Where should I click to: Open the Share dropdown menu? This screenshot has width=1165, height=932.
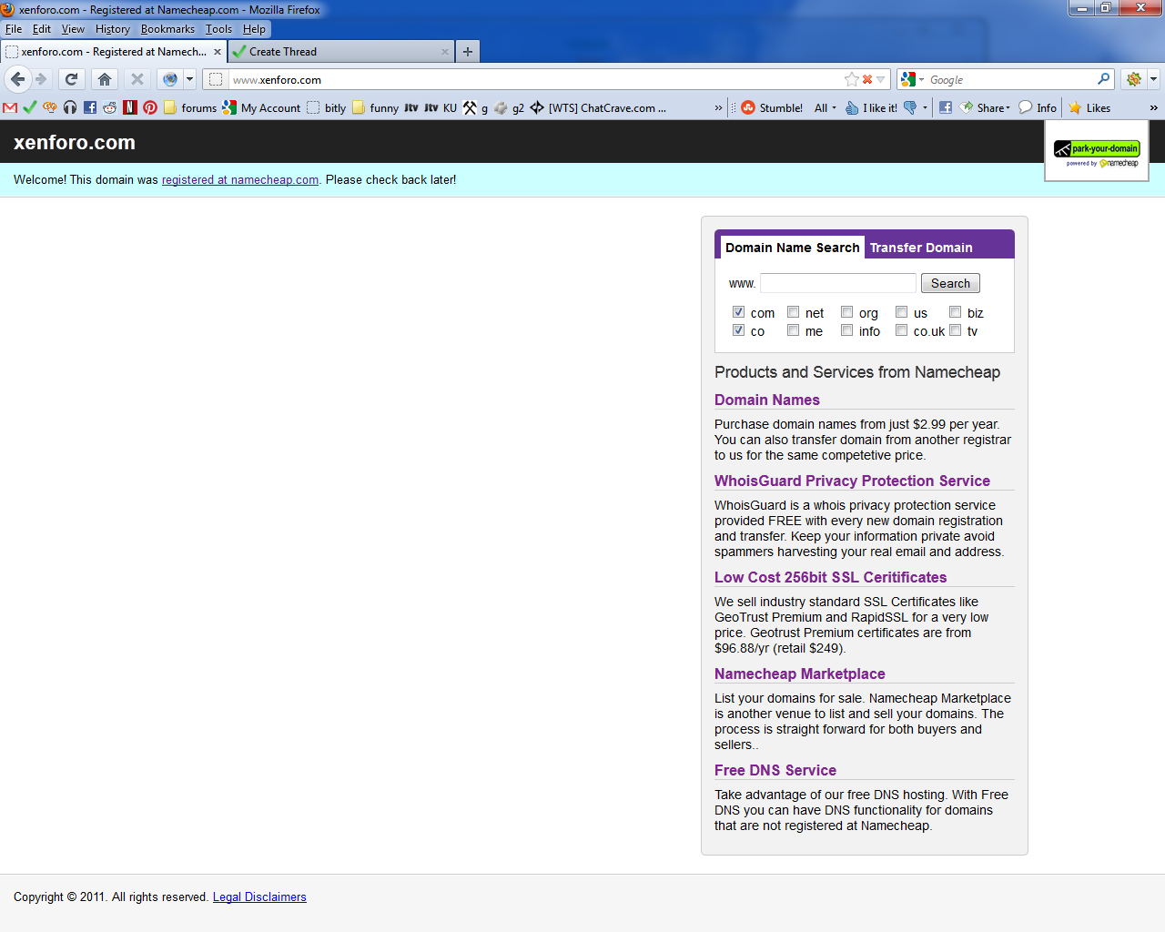tap(986, 107)
